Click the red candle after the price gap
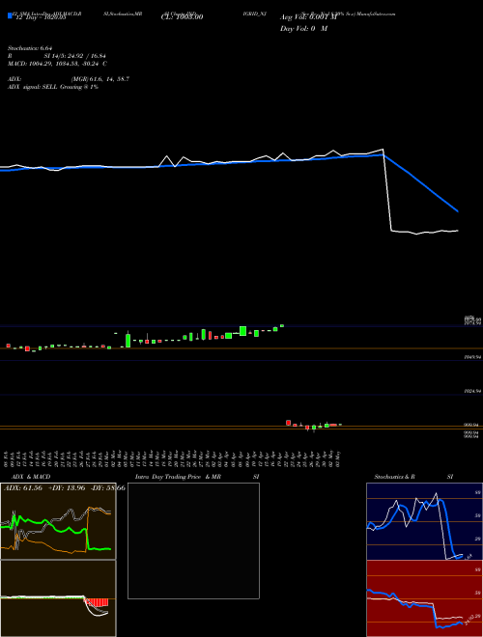The image size is (483, 637). (x=288, y=423)
